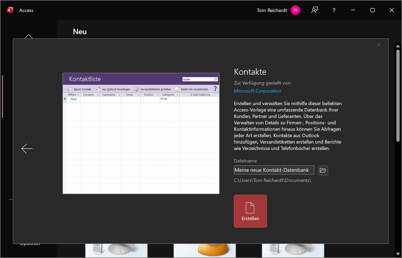
Task: Click the Kontakte heading text
Action: click(x=250, y=72)
